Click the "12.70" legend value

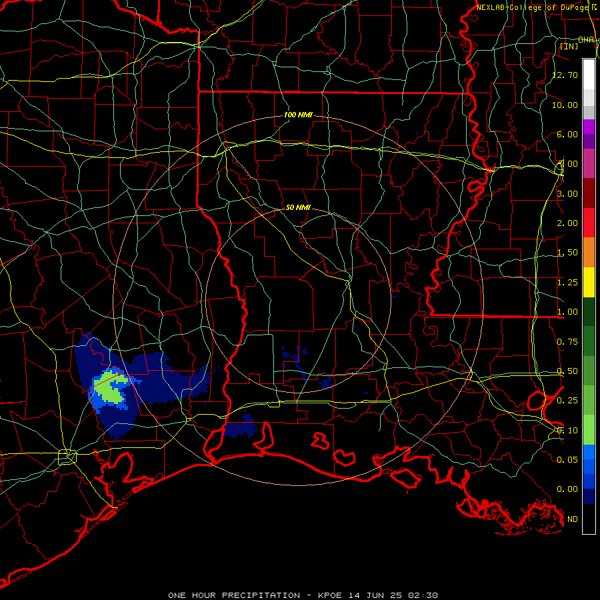click(x=565, y=75)
